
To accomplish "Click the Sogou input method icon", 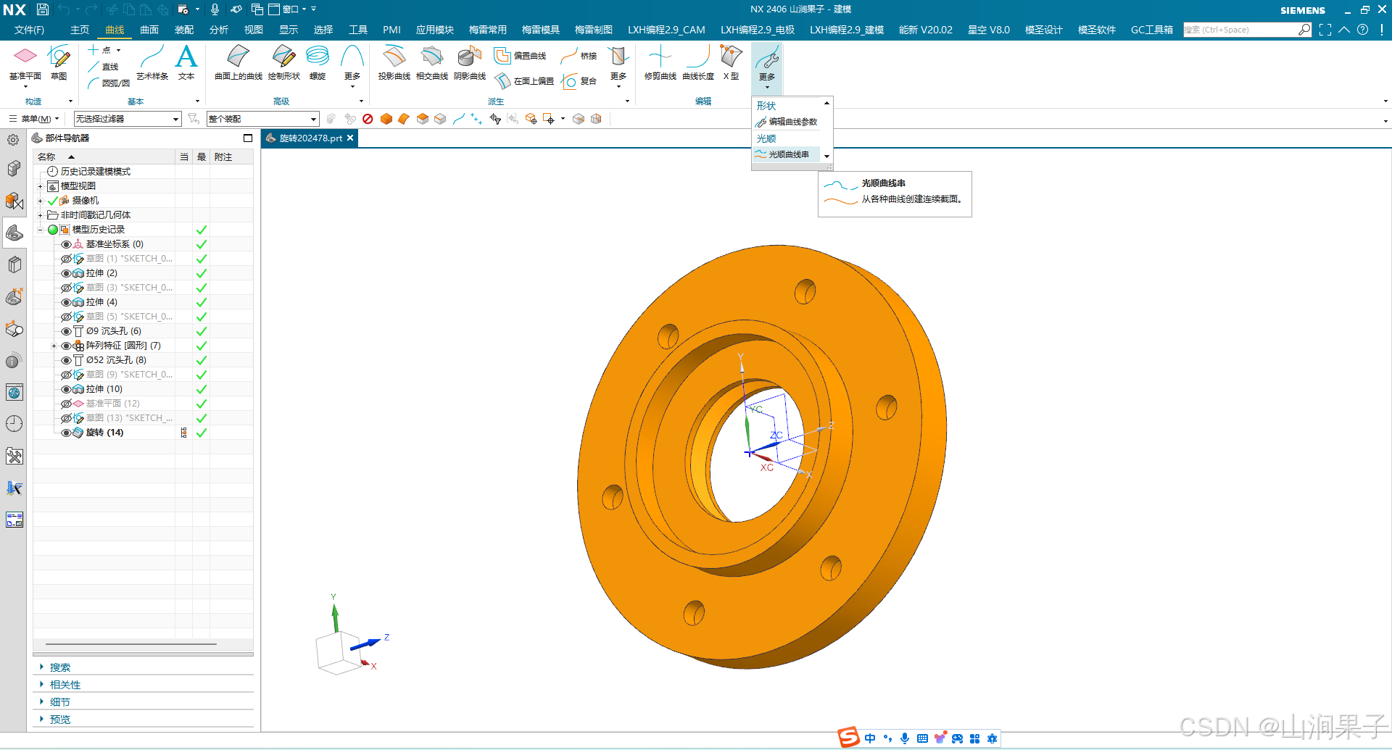I will coord(848,738).
